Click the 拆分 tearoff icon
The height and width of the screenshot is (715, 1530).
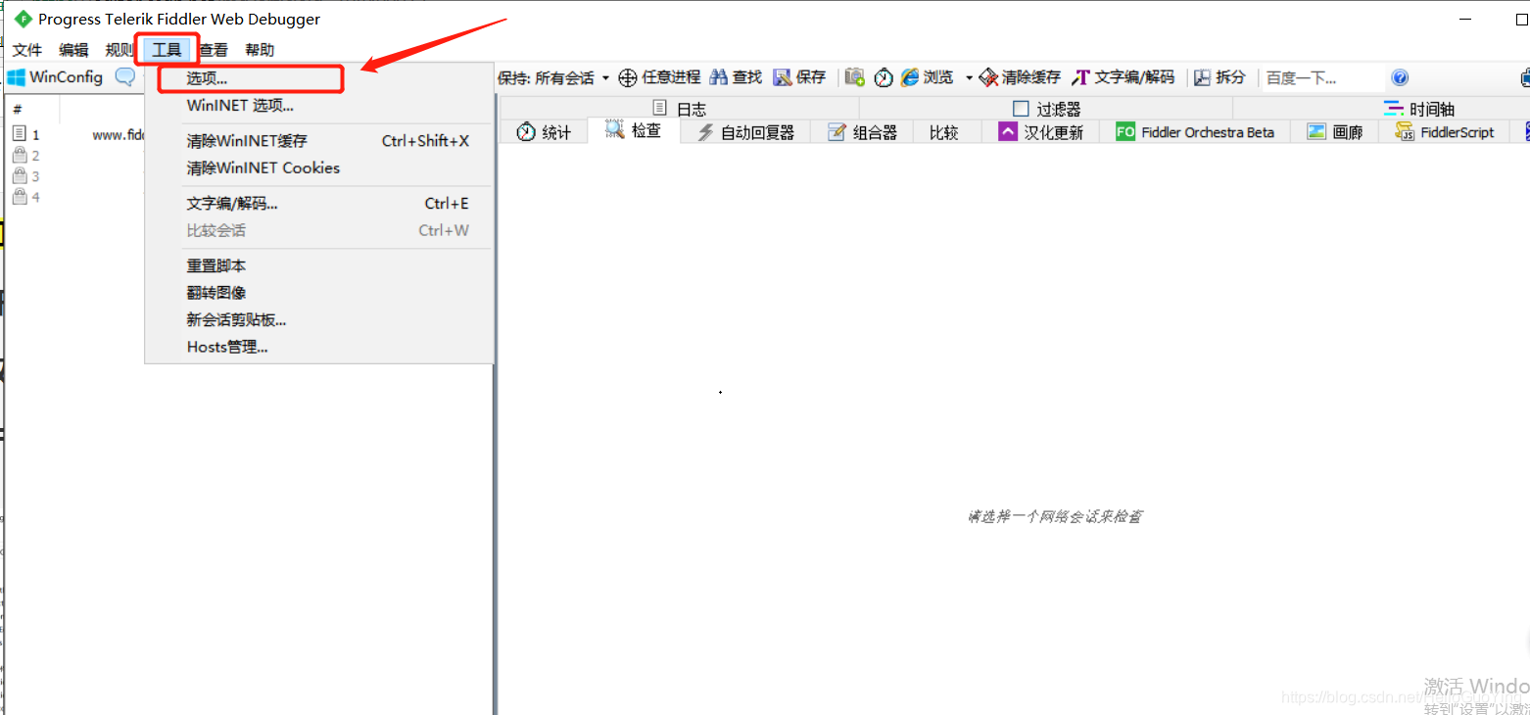pos(1202,77)
